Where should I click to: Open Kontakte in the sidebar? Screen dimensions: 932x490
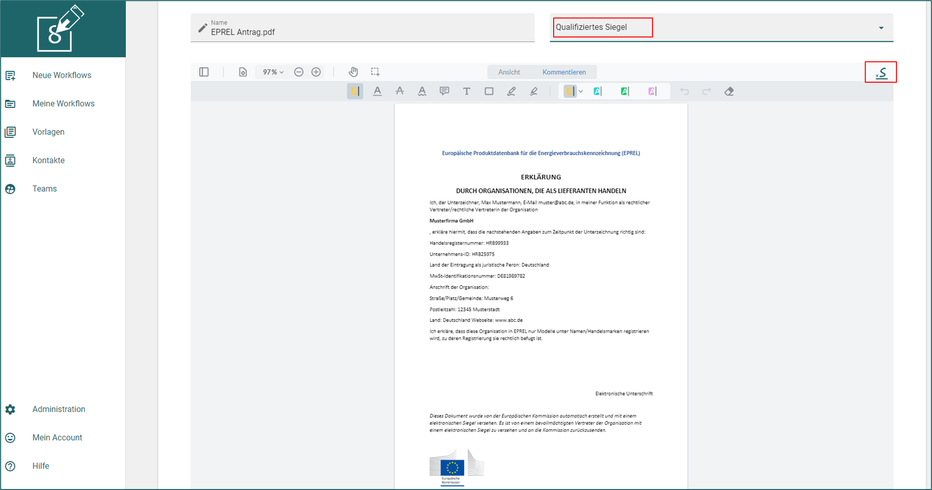(x=48, y=160)
